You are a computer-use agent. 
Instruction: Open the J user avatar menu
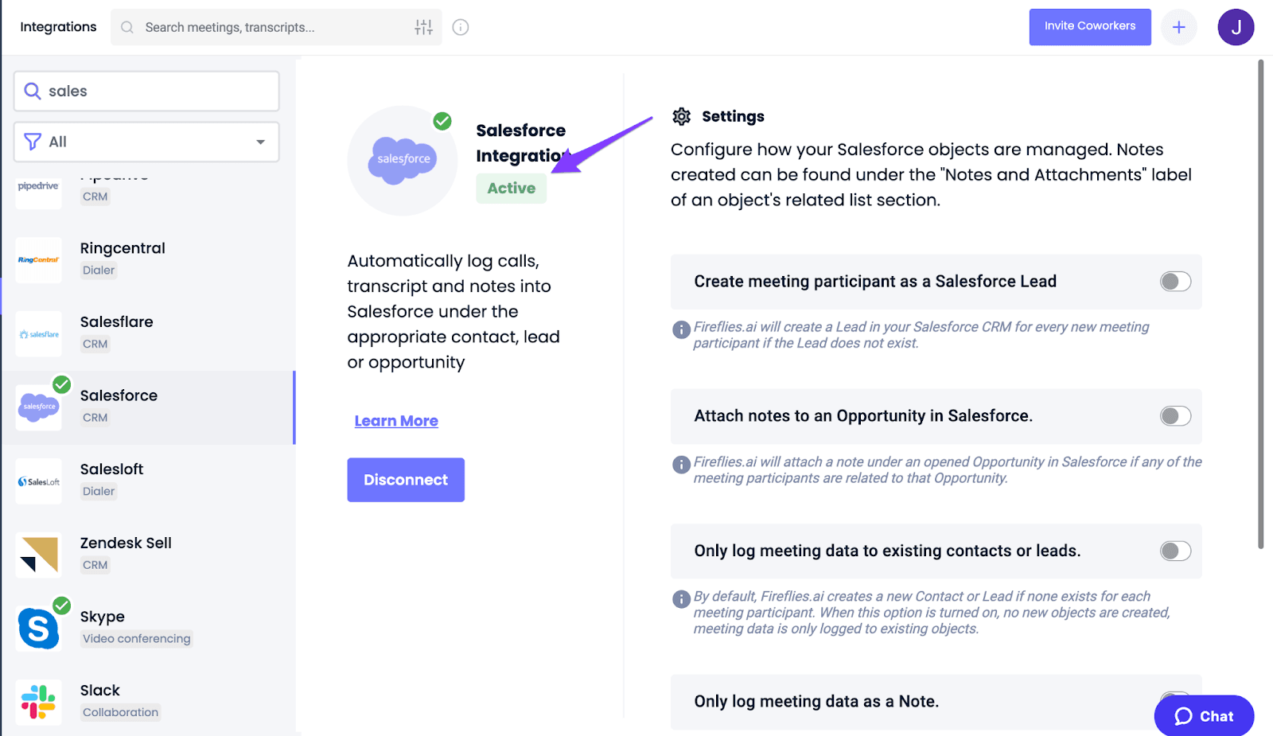click(1236, 27)
